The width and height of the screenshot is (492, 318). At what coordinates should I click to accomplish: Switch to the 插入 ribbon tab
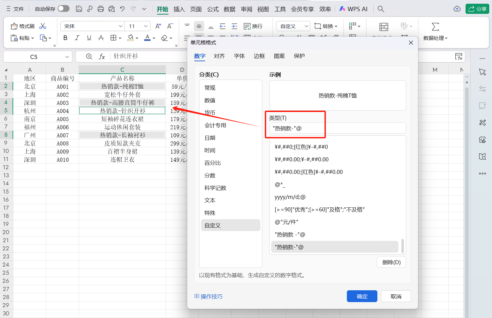[179, 9]
